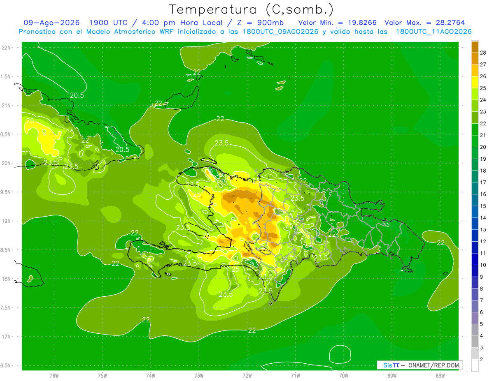The width and height of the screenshot is (494, 381).
Task: Click the '4' label on the color legend
Action: tap(482, 336)
